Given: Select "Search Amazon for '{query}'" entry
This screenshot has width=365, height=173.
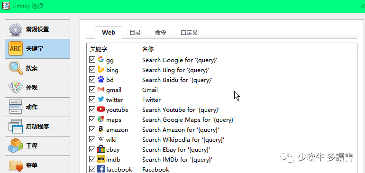Looking at the screenshot, I should pyautogui.click(x=181, y=130).
